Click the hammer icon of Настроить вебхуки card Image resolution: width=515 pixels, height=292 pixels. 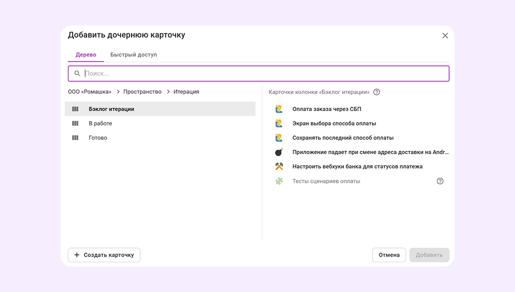(279, 167)
